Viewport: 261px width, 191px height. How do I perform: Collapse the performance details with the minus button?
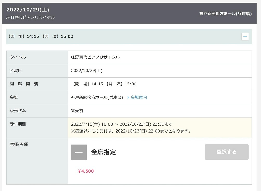pos(245,37)
